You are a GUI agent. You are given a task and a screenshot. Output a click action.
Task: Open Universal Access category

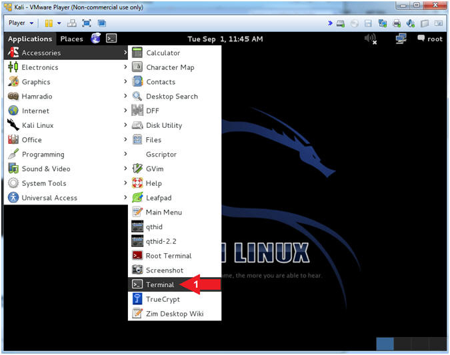66,198
